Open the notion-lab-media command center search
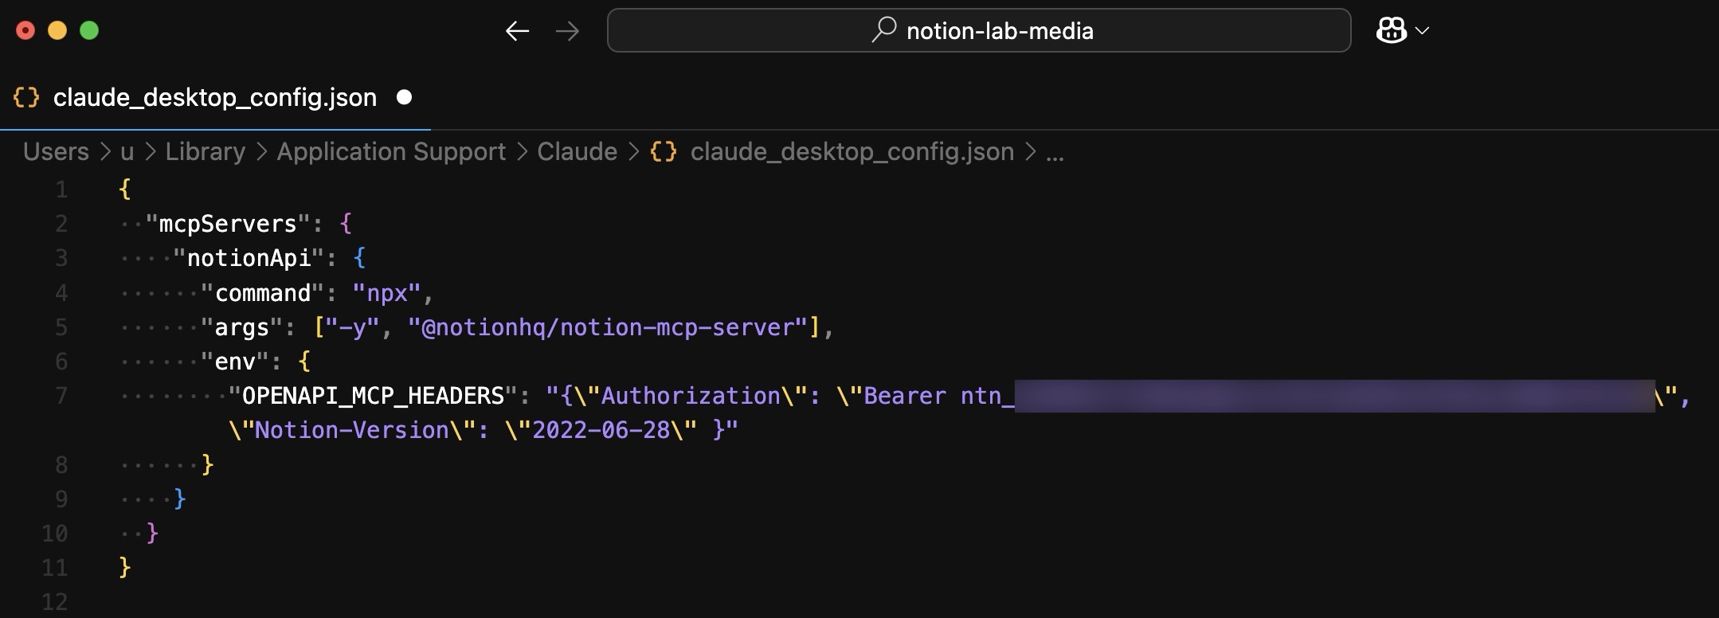The image size is (1719, 618). 979,30
